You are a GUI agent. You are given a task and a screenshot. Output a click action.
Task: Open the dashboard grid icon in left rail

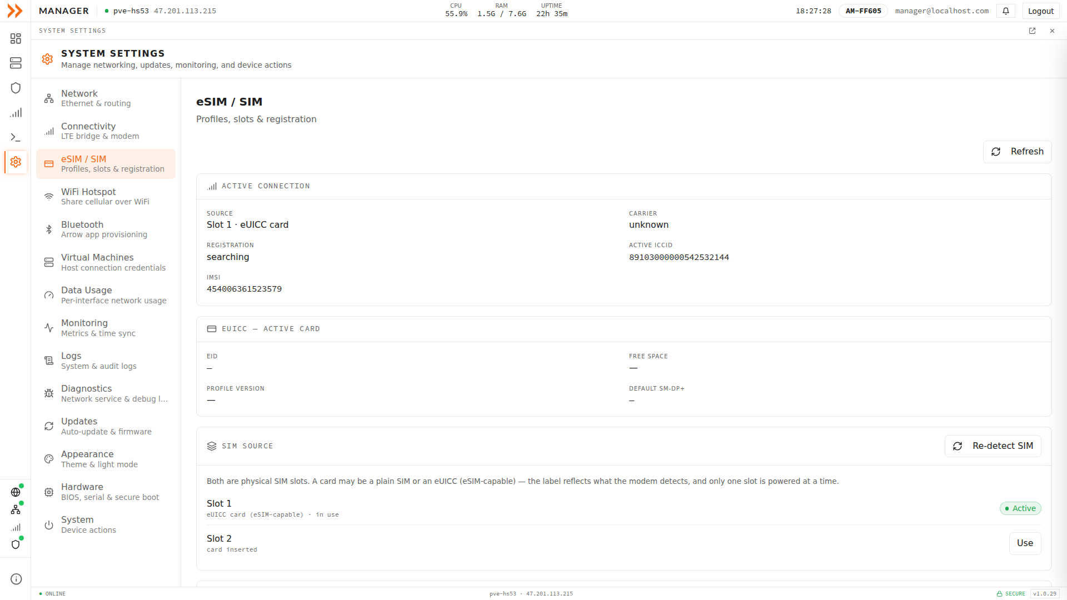tap(16, 38)
